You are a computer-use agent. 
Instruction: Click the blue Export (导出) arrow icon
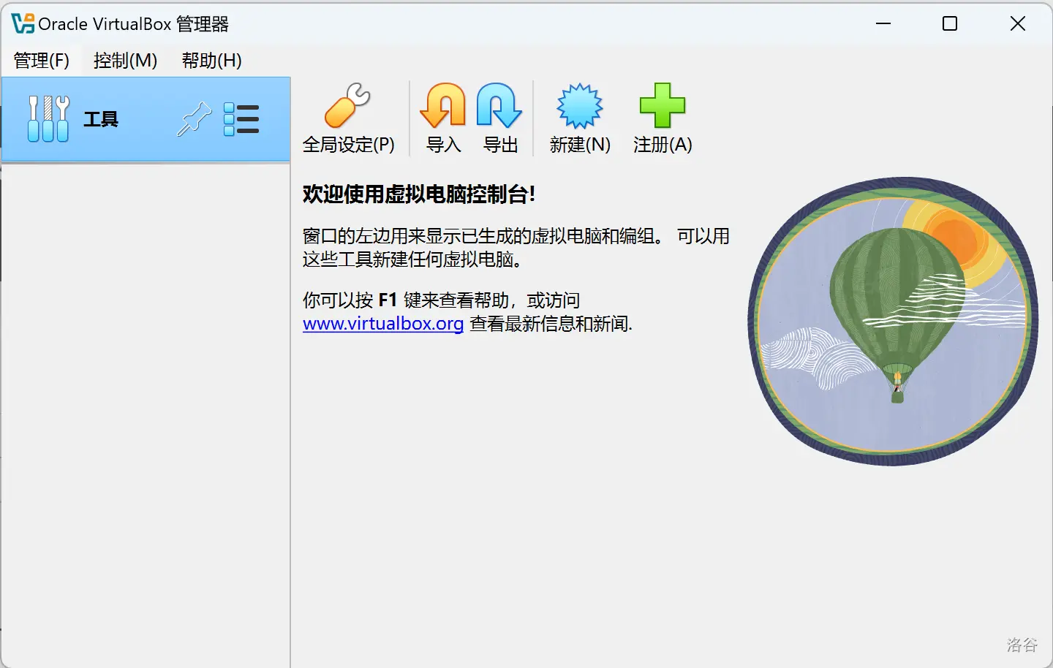click(x=499, y=107)
